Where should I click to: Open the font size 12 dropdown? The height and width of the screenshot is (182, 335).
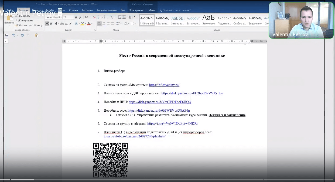click(73, 17)
